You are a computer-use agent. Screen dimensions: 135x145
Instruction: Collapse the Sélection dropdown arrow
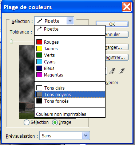tap(70, 21)
